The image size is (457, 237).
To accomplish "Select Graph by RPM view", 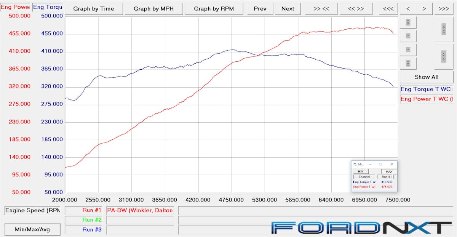I will (214, 8).
